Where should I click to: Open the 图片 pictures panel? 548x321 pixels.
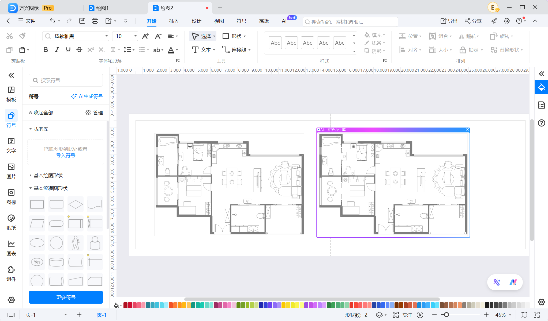(11, 171)
